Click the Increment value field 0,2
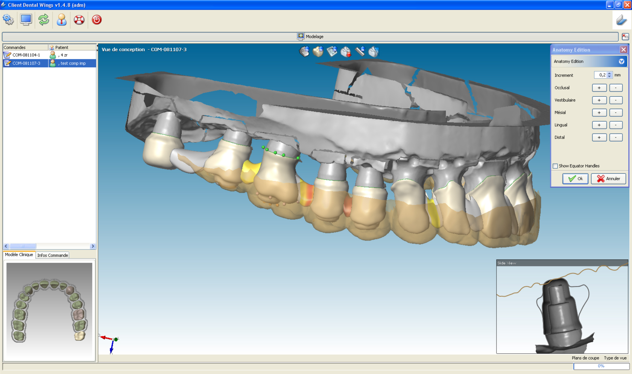Viewport: 632px width, 374px height. 600,75
